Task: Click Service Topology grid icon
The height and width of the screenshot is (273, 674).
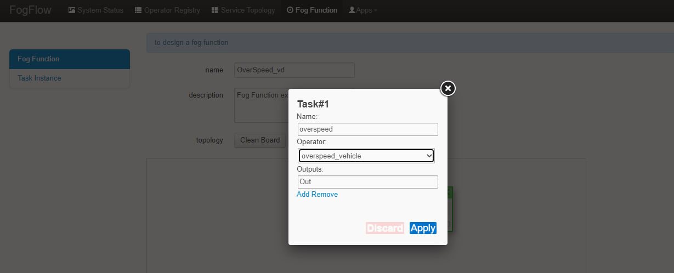Action: 214,10
